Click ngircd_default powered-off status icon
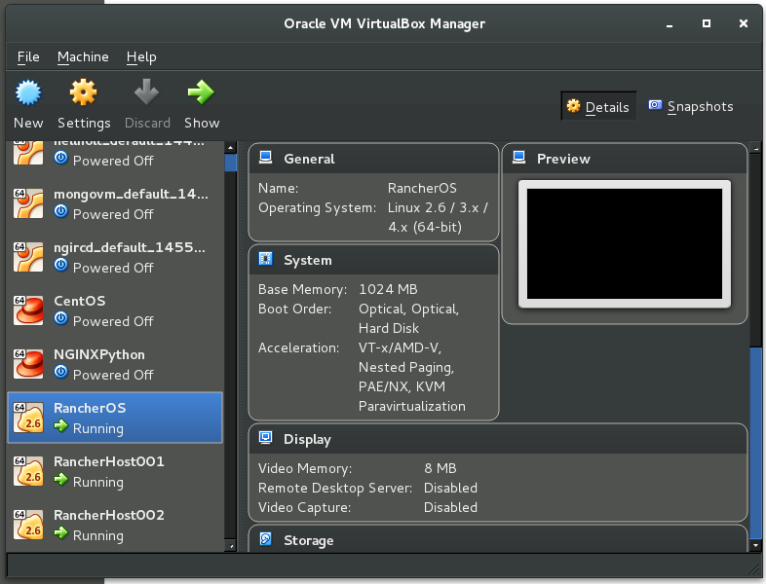766x584 pixels. 61,265
